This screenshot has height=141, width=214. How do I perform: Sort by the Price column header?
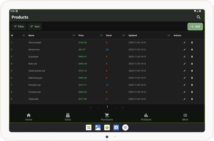point(81,36)
